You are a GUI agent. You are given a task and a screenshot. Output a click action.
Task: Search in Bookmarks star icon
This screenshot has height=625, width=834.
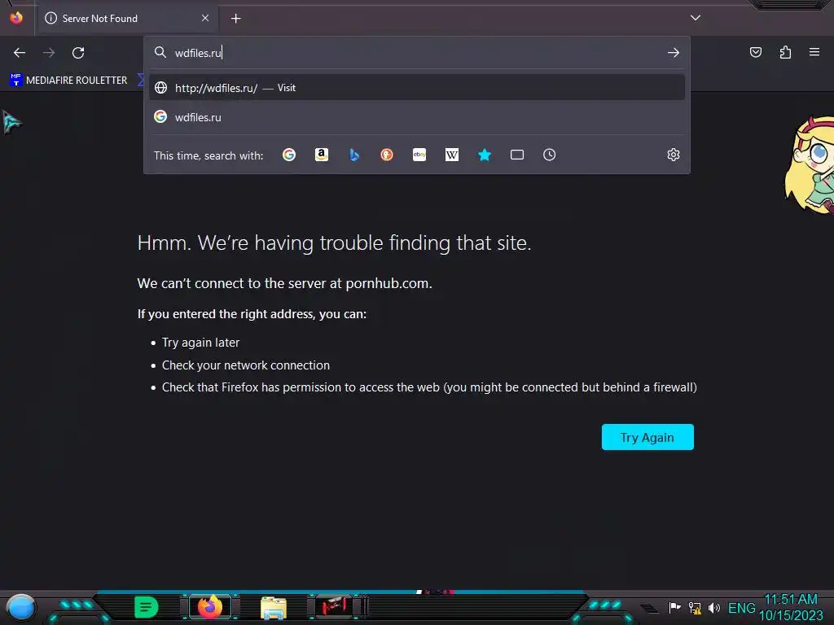click(x=485, y=155)
